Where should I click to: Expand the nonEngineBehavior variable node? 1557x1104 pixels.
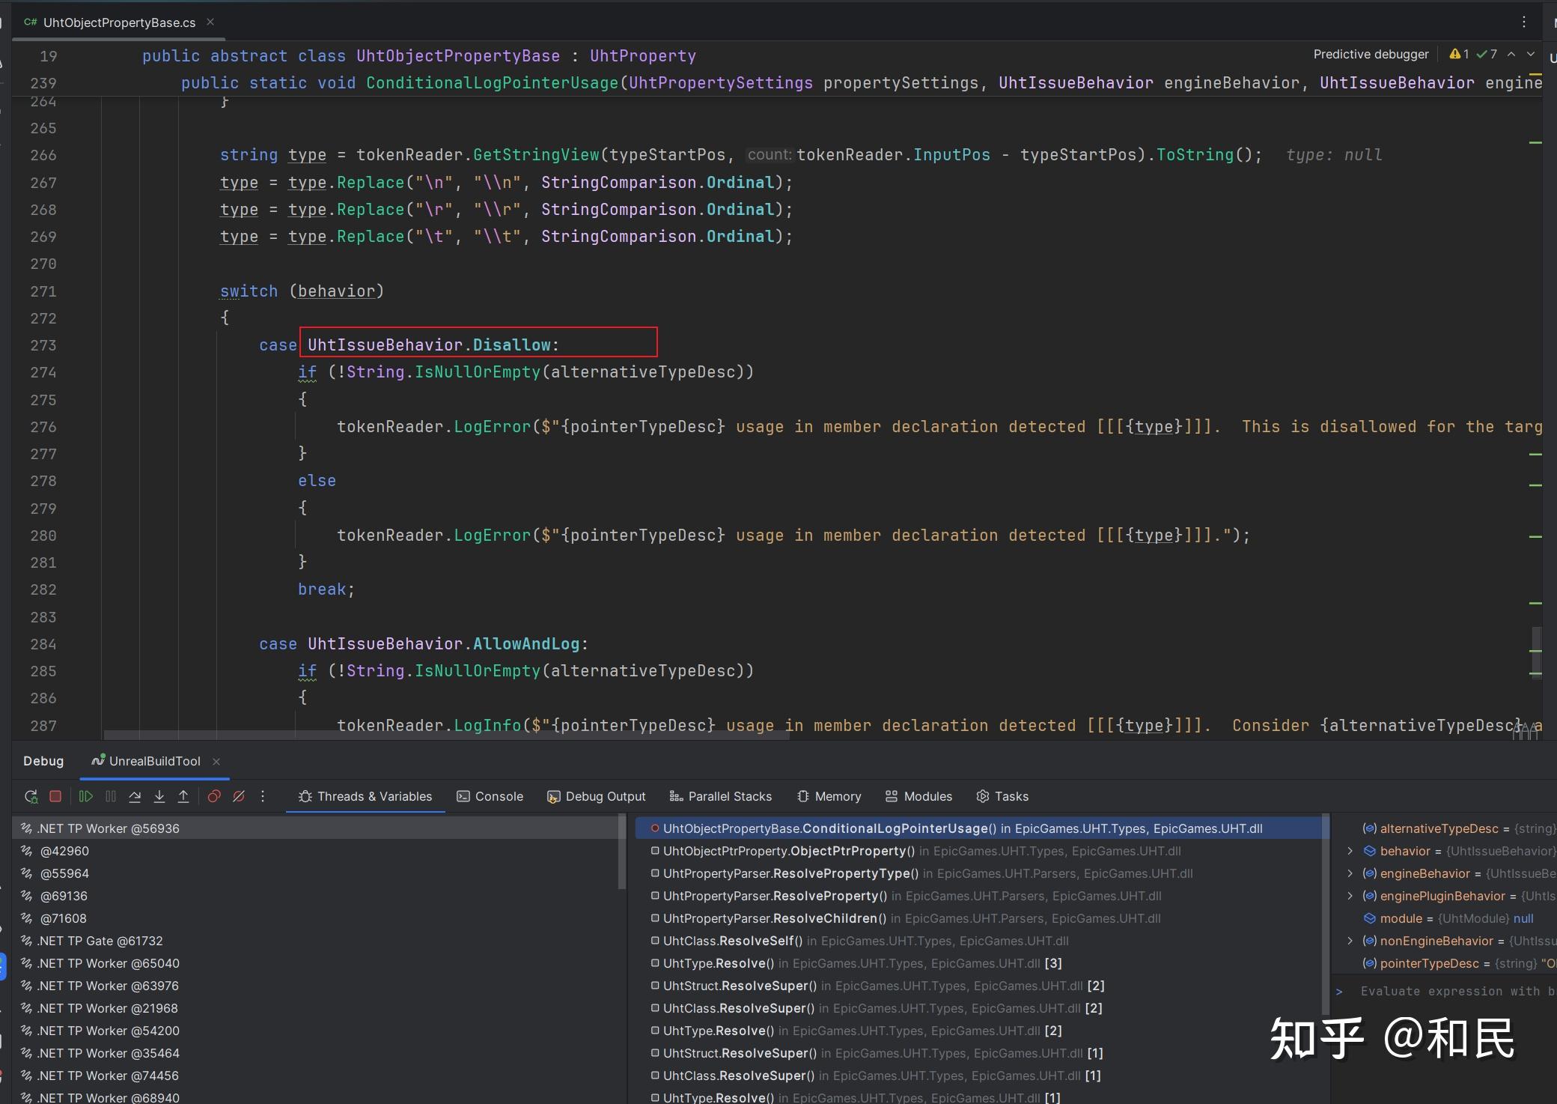[1350, 941]
